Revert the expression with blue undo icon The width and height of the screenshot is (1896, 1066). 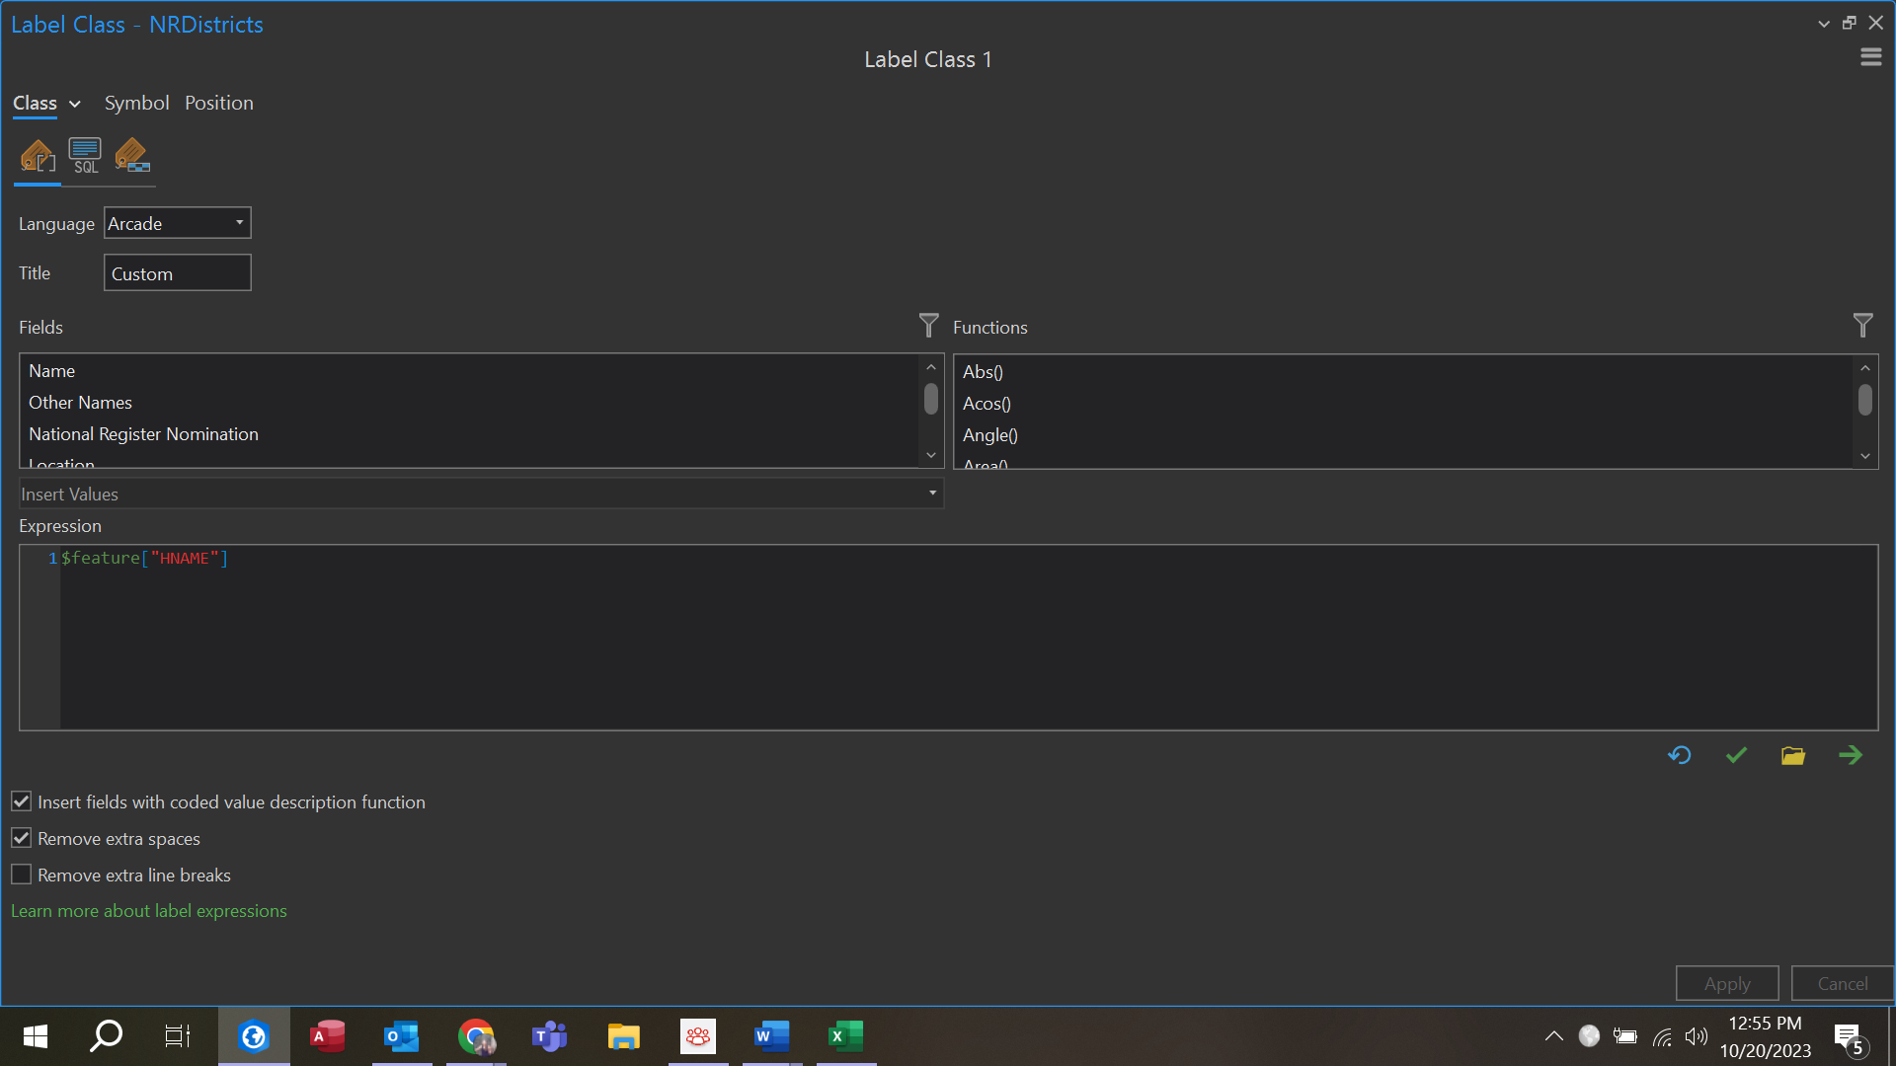[x=1679, y=754]
